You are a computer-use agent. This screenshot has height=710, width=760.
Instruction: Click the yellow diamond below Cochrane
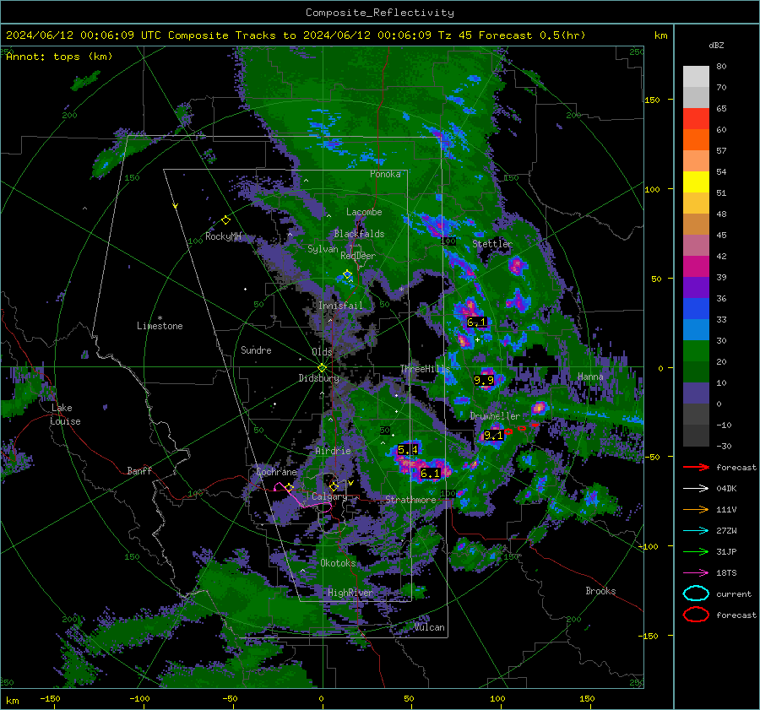tap(290, 488)
